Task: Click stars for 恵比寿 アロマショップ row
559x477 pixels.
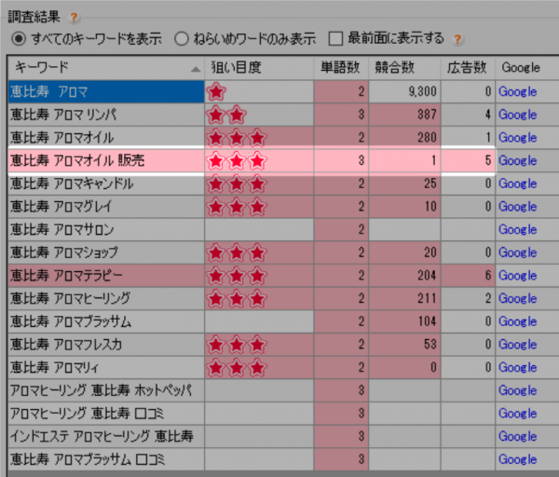Action: coord(236,252)
